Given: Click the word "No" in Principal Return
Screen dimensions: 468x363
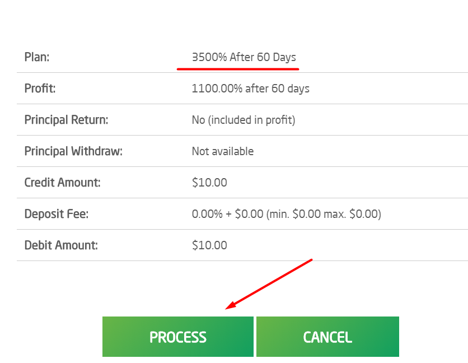Looking at the screenshot, I should pos(198,120).
